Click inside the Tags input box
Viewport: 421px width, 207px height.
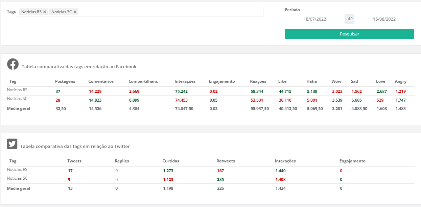pyautogui.click(x=169, y=12)
